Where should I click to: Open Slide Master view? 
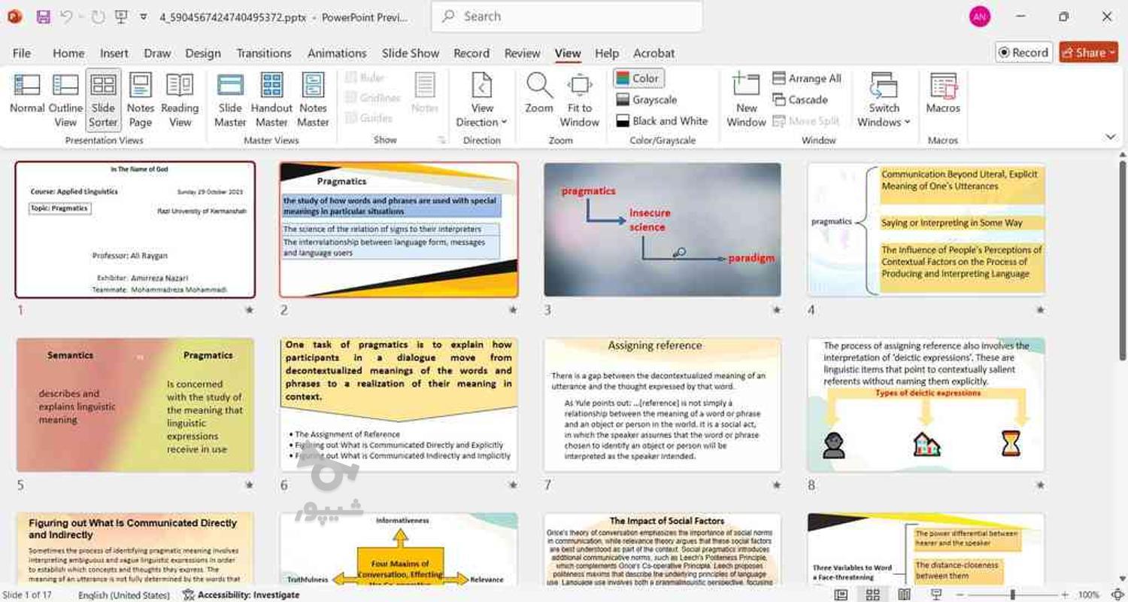tap(230, 100)
